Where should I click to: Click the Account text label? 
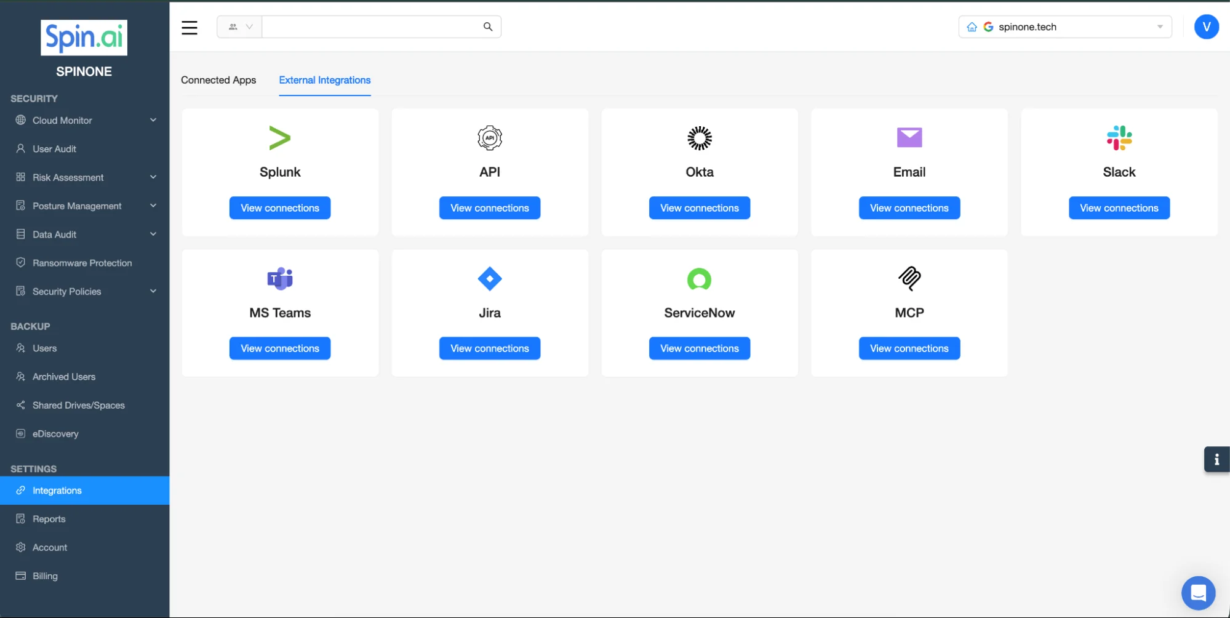(x=50, y=547)
